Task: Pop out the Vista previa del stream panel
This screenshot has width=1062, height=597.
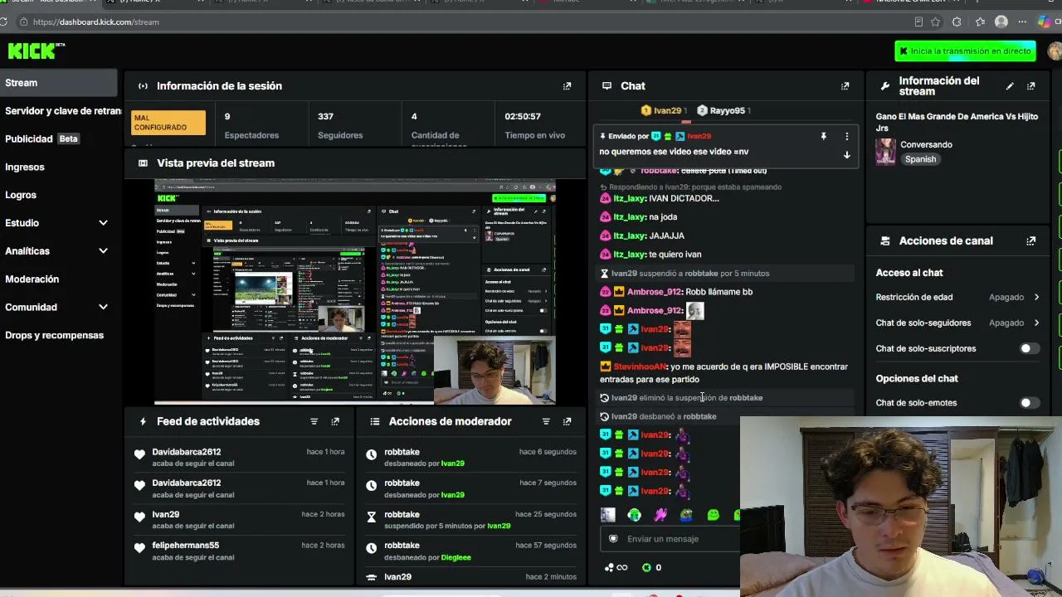Action: [568, 163]
